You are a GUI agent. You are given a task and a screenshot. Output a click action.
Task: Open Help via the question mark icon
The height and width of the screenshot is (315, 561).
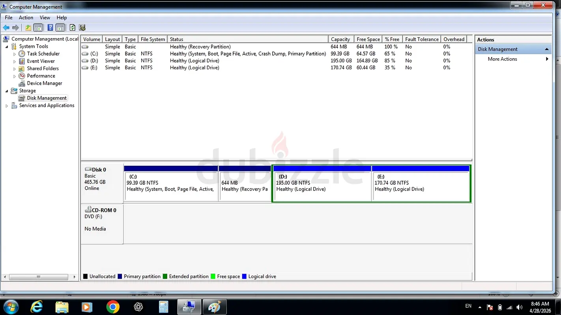50,28
